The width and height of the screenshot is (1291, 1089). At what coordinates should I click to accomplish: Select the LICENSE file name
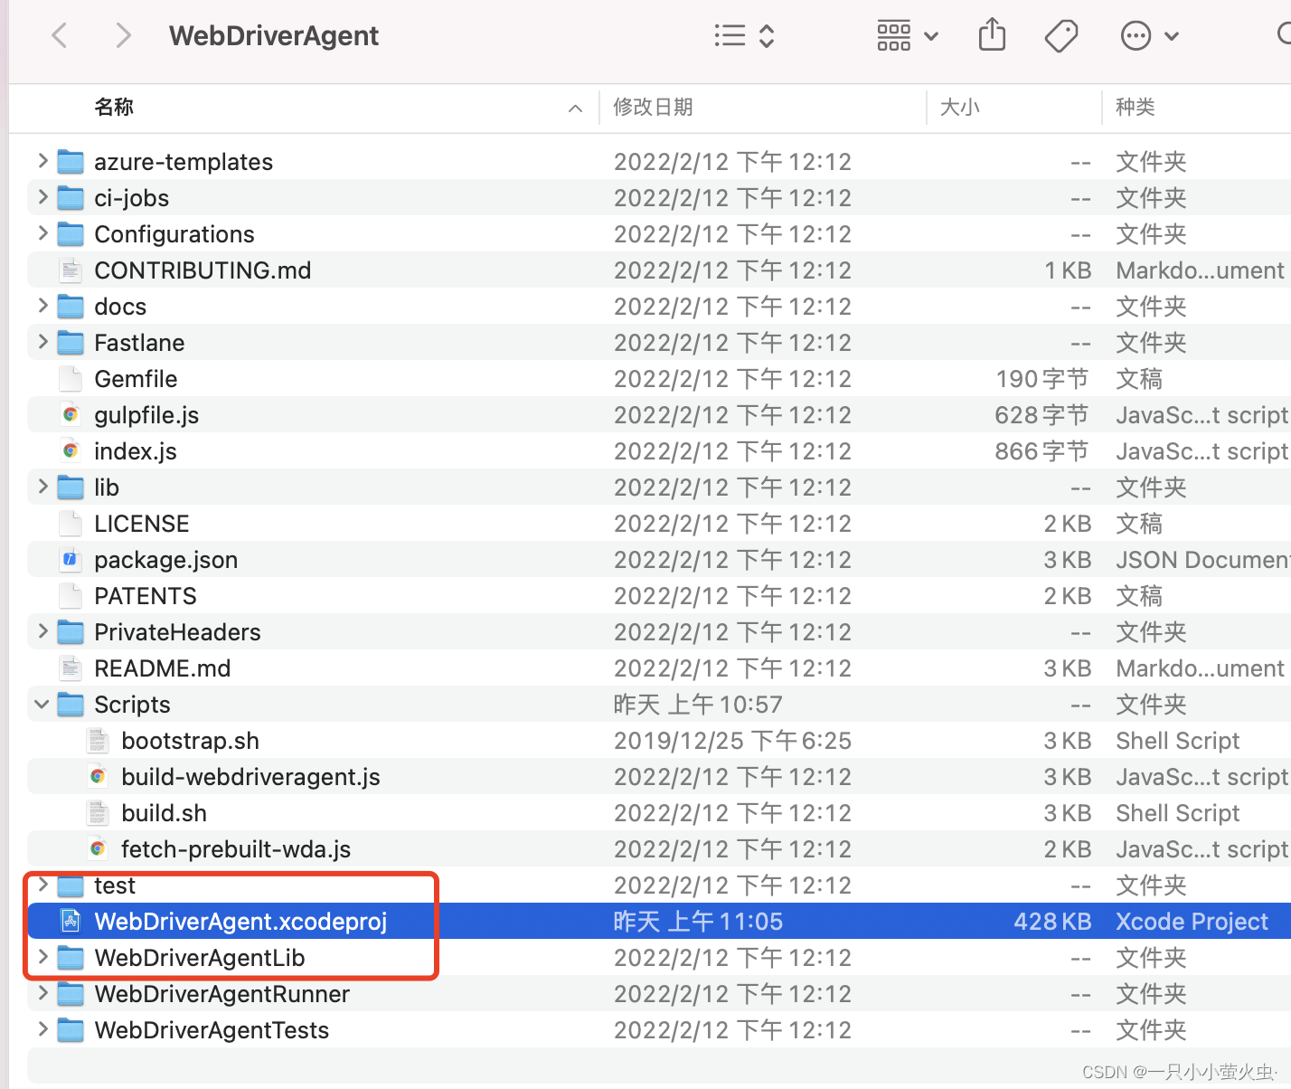142,524
